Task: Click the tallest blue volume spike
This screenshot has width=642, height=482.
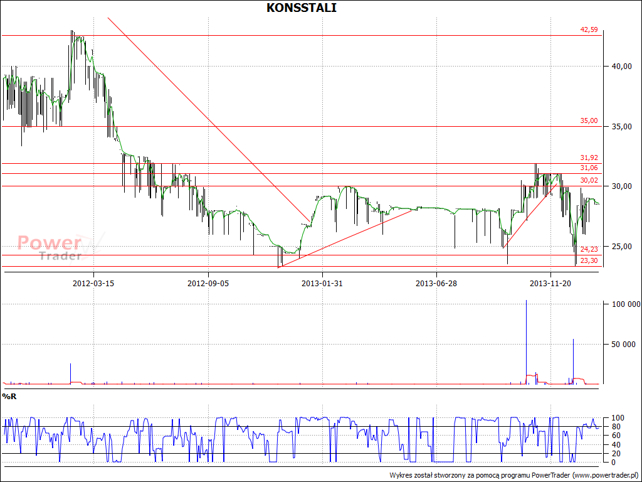Action: (526, 342)
